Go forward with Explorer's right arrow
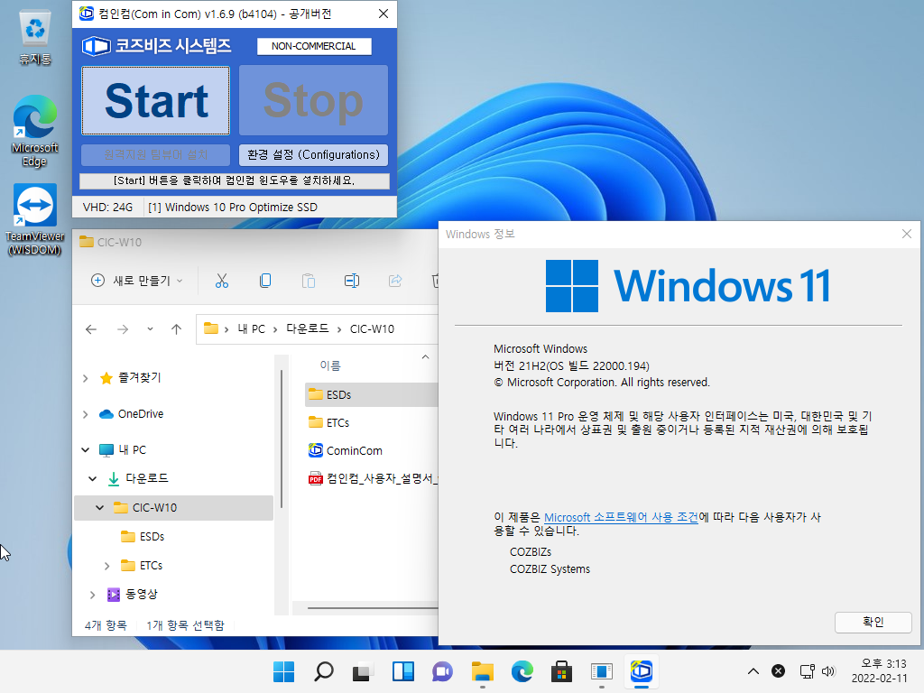The height and width of the screenshot is (693, 924). (123, 329)
